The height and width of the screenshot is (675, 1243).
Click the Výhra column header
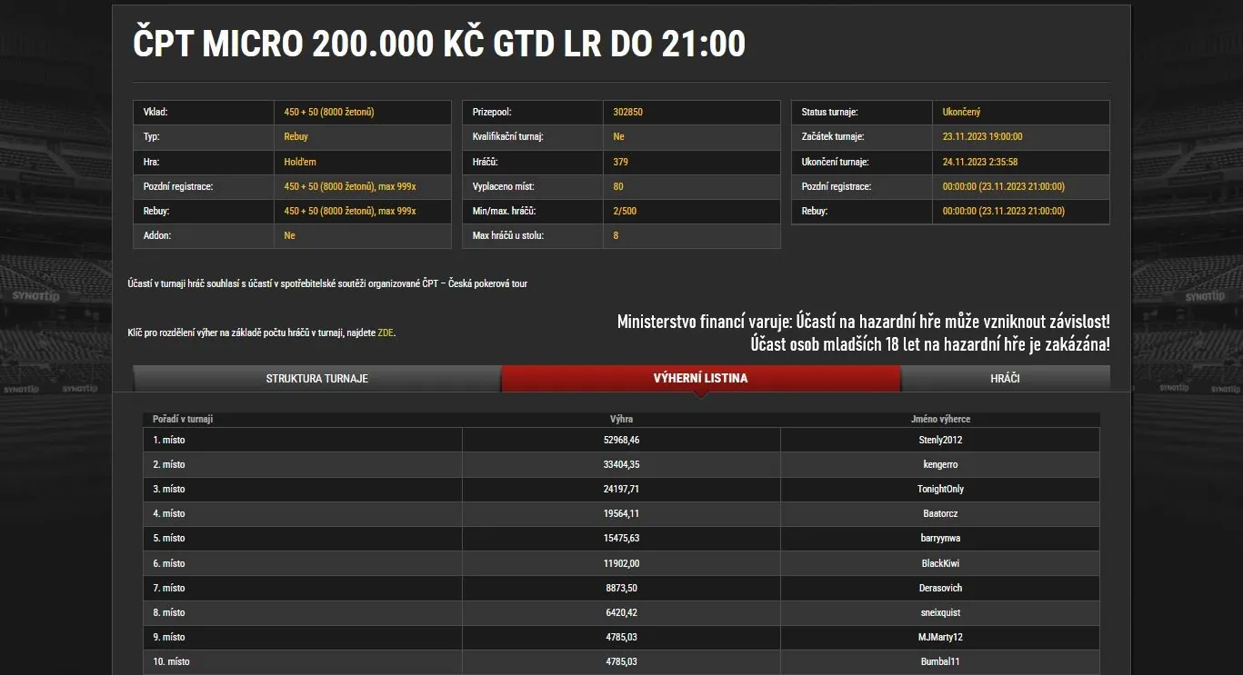(x=621, y=420)
